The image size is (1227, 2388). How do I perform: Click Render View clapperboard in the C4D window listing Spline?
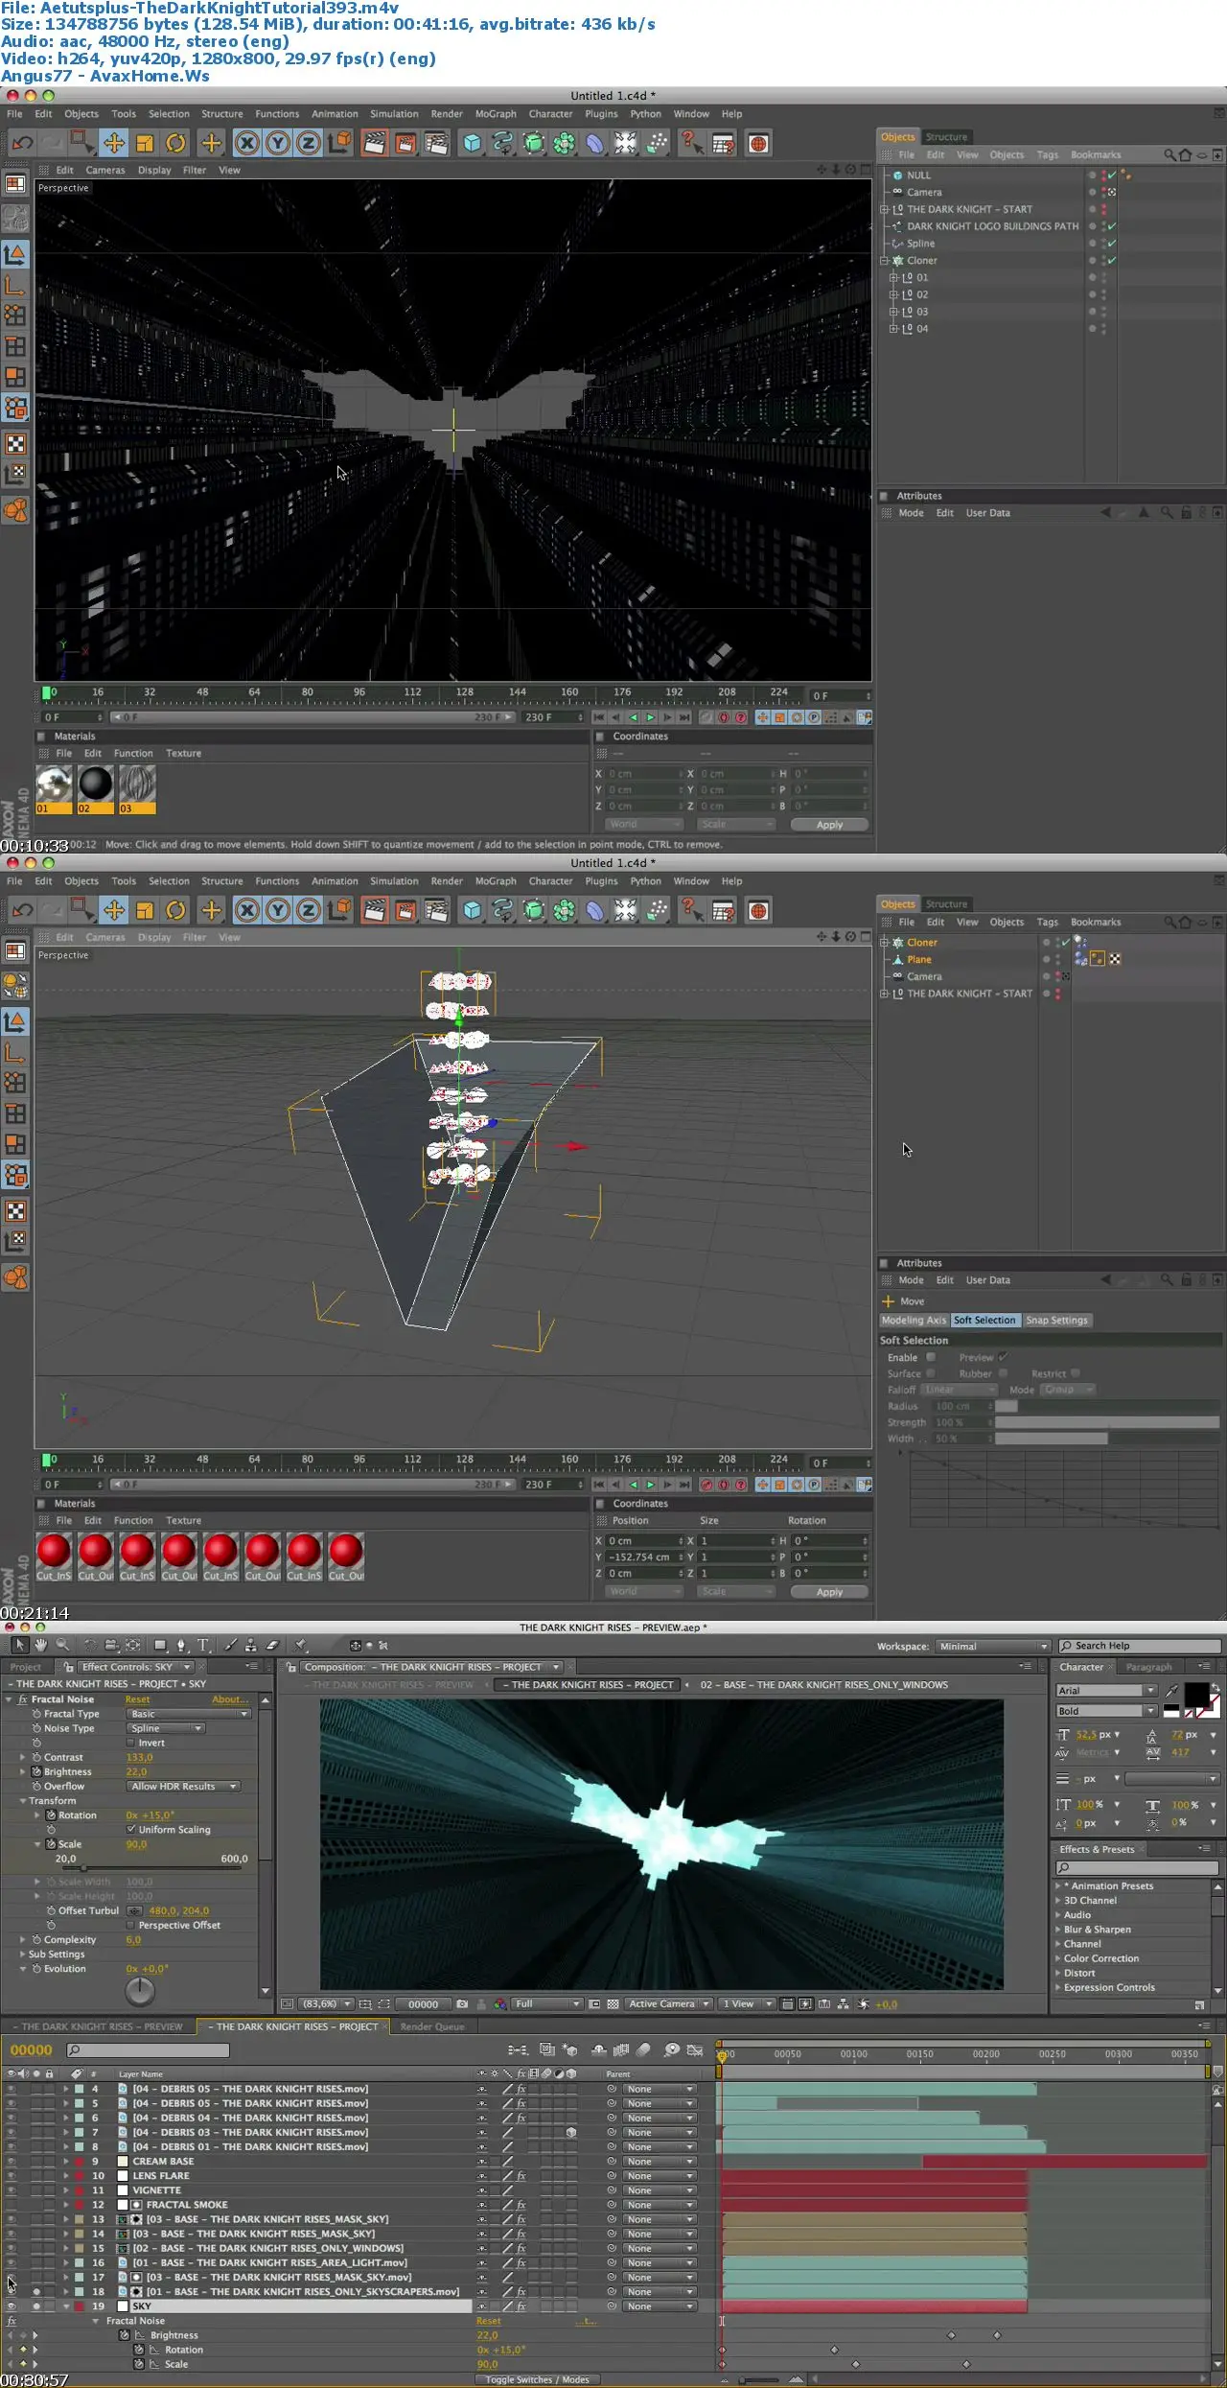coord(375,143)
